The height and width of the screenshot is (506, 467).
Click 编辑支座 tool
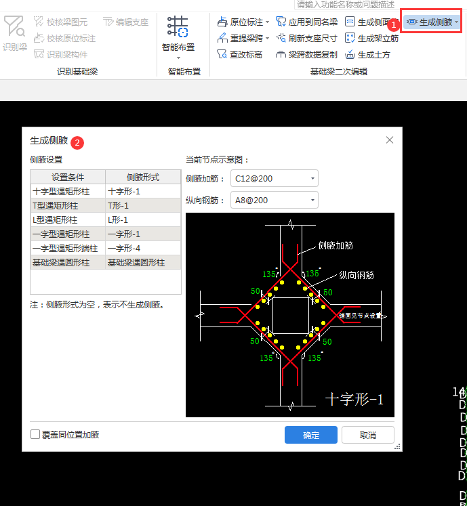click(125, 22)
